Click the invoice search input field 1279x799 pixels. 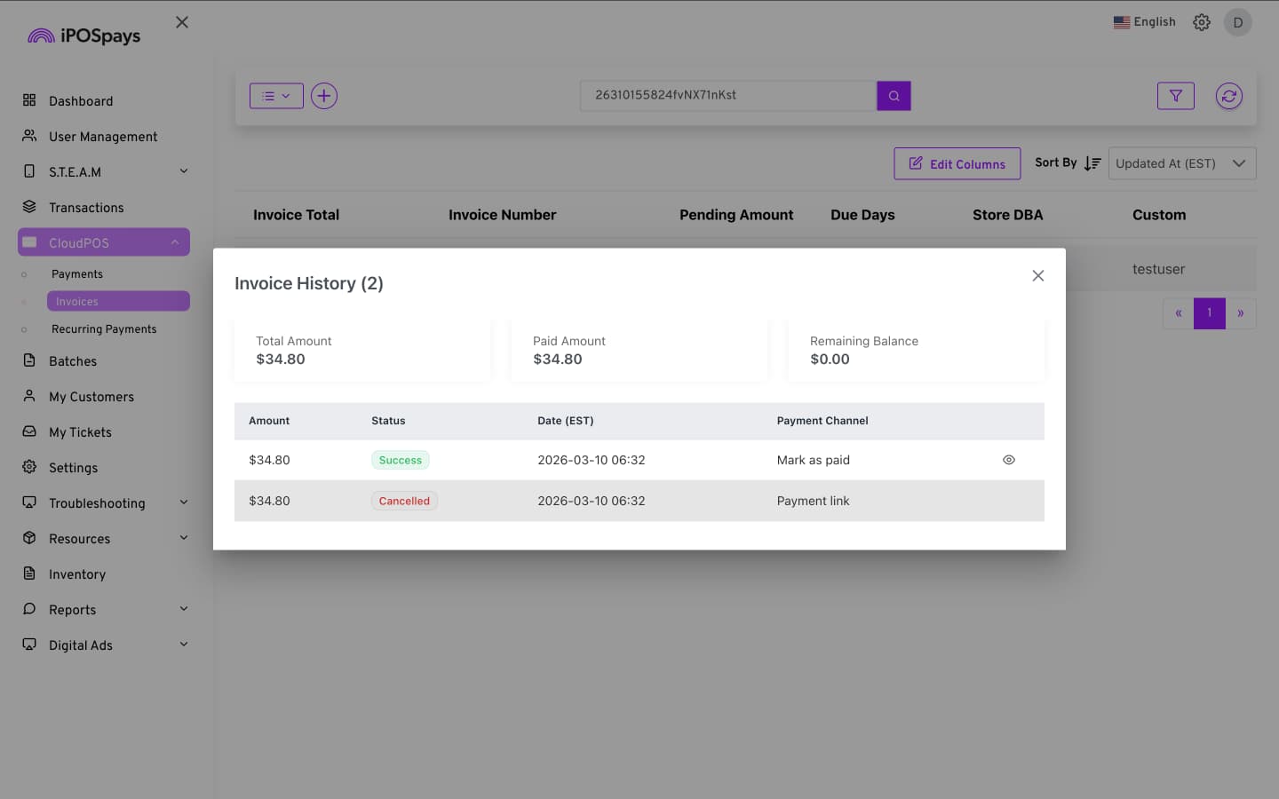point(727,96)
